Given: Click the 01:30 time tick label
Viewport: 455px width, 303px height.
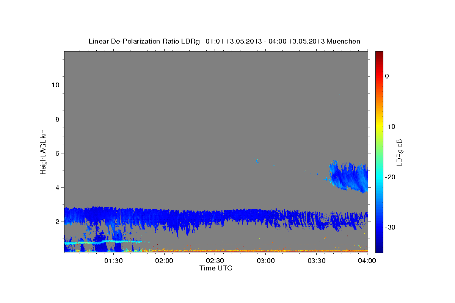Looking at the screenshot, I should pyautogui.click(x=113, y=261).
